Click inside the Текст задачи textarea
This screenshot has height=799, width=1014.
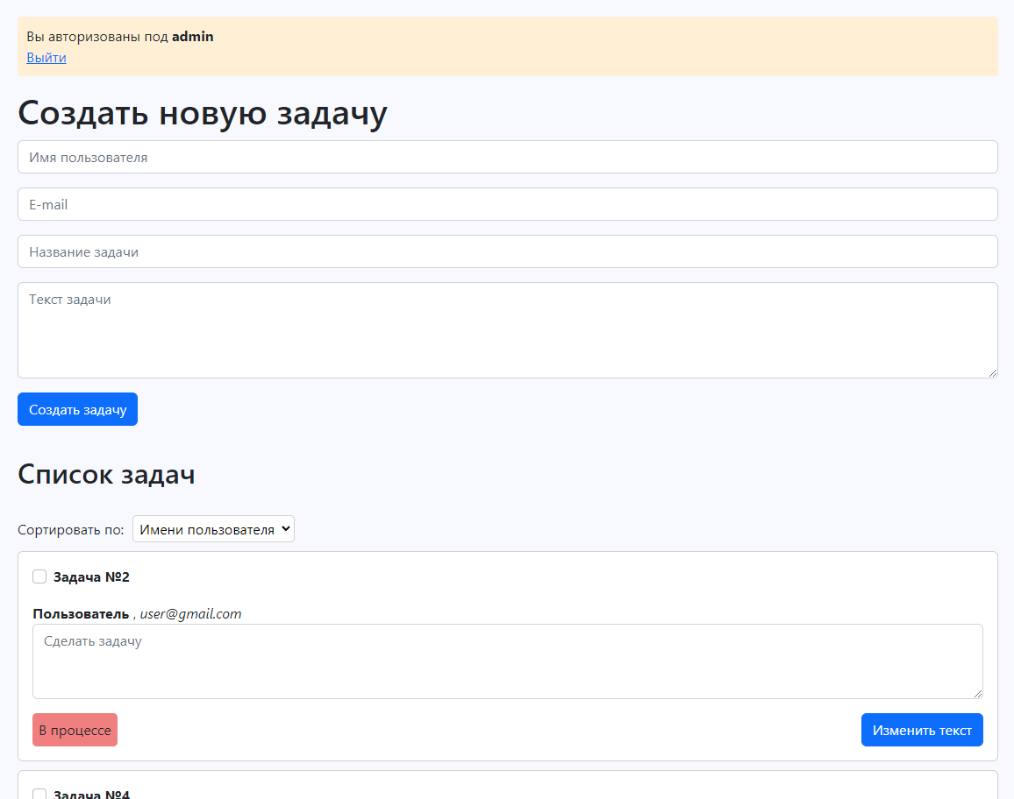(x=507, y=330)
